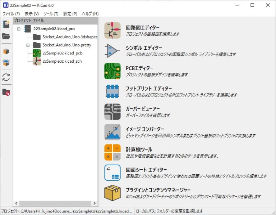Viewport: 276px width, 215px height.
Task: Open the Gerber Viewer icon (ガーバー ビューアー)
Action: point(112,112)
